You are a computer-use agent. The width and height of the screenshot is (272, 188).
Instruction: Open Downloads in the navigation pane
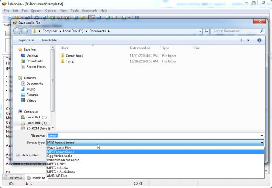(34, 61)
